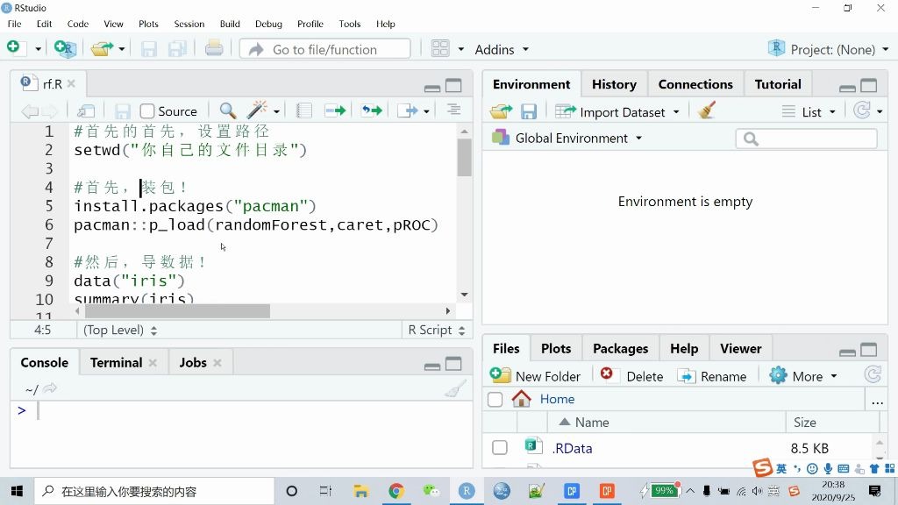Enable the Source on Save checkbox
The width and height of the screenshot is (898, 505).
(x=147, y=111)
